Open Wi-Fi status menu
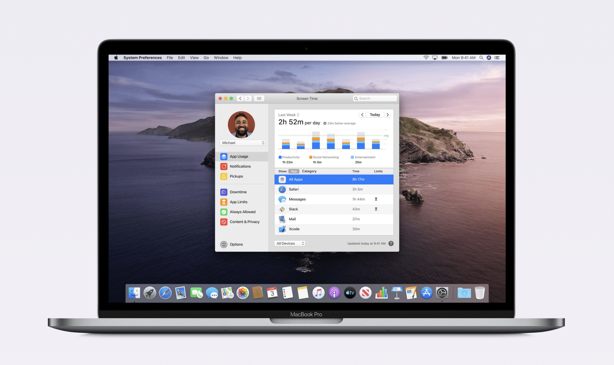 426,58
